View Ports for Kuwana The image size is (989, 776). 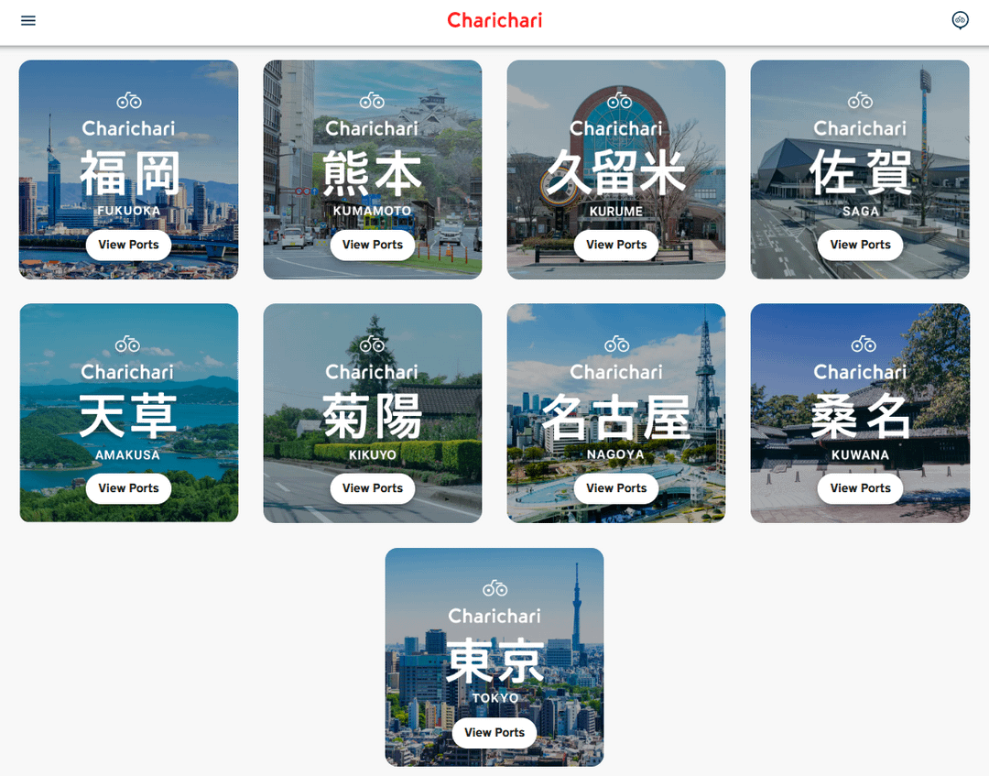(x=860, y=488)
